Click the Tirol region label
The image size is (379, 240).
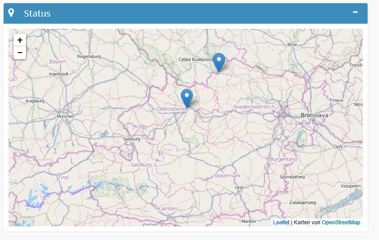click(63, 178)
